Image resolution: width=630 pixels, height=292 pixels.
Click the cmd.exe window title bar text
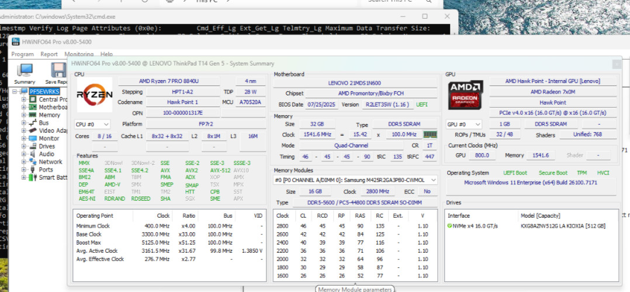click(x=57, y=17)
